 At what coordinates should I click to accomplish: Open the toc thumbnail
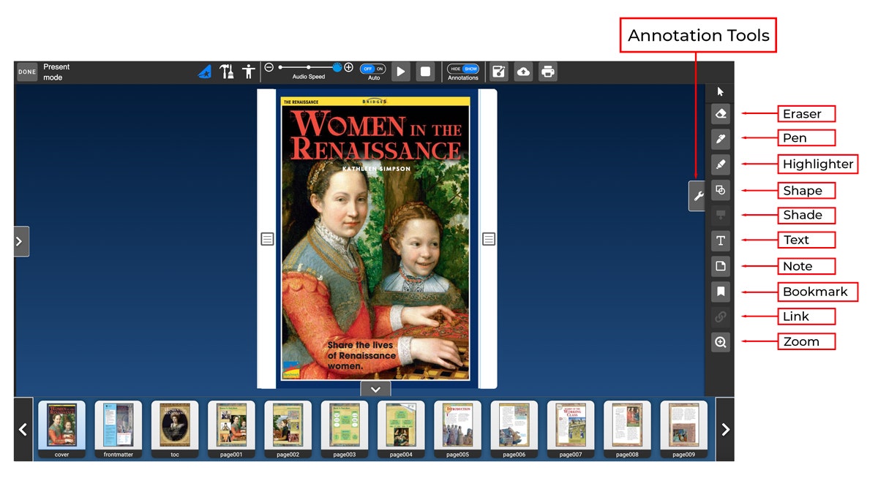tap(175, 429)
